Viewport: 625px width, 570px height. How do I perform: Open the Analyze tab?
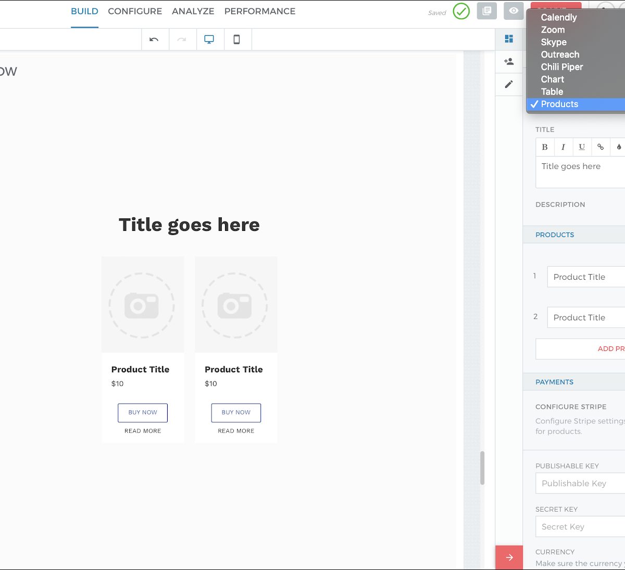193,11
